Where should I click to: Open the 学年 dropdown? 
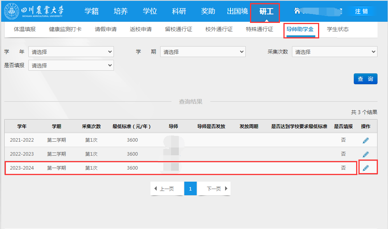point(71,52)
